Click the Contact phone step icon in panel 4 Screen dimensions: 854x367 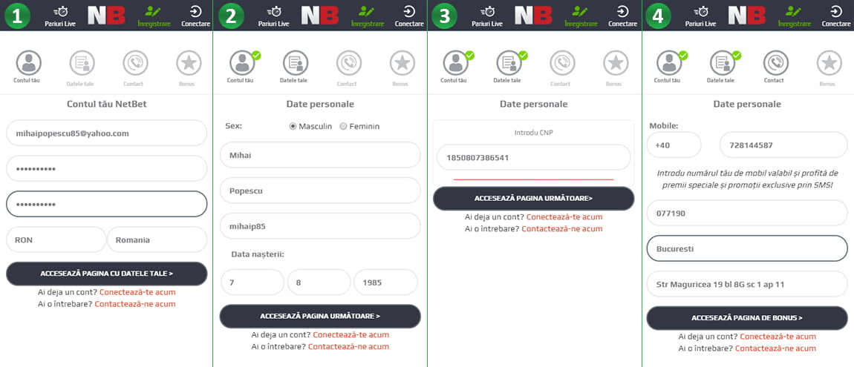point(775,63)
